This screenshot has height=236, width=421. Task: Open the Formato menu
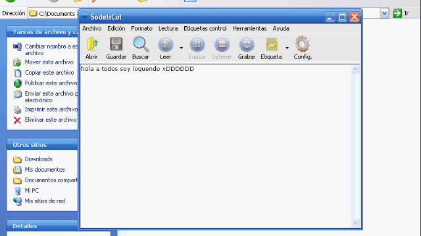(x=142, y=28)
